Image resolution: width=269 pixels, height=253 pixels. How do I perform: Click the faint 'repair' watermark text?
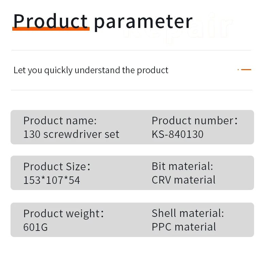click(x=177, y=28)
